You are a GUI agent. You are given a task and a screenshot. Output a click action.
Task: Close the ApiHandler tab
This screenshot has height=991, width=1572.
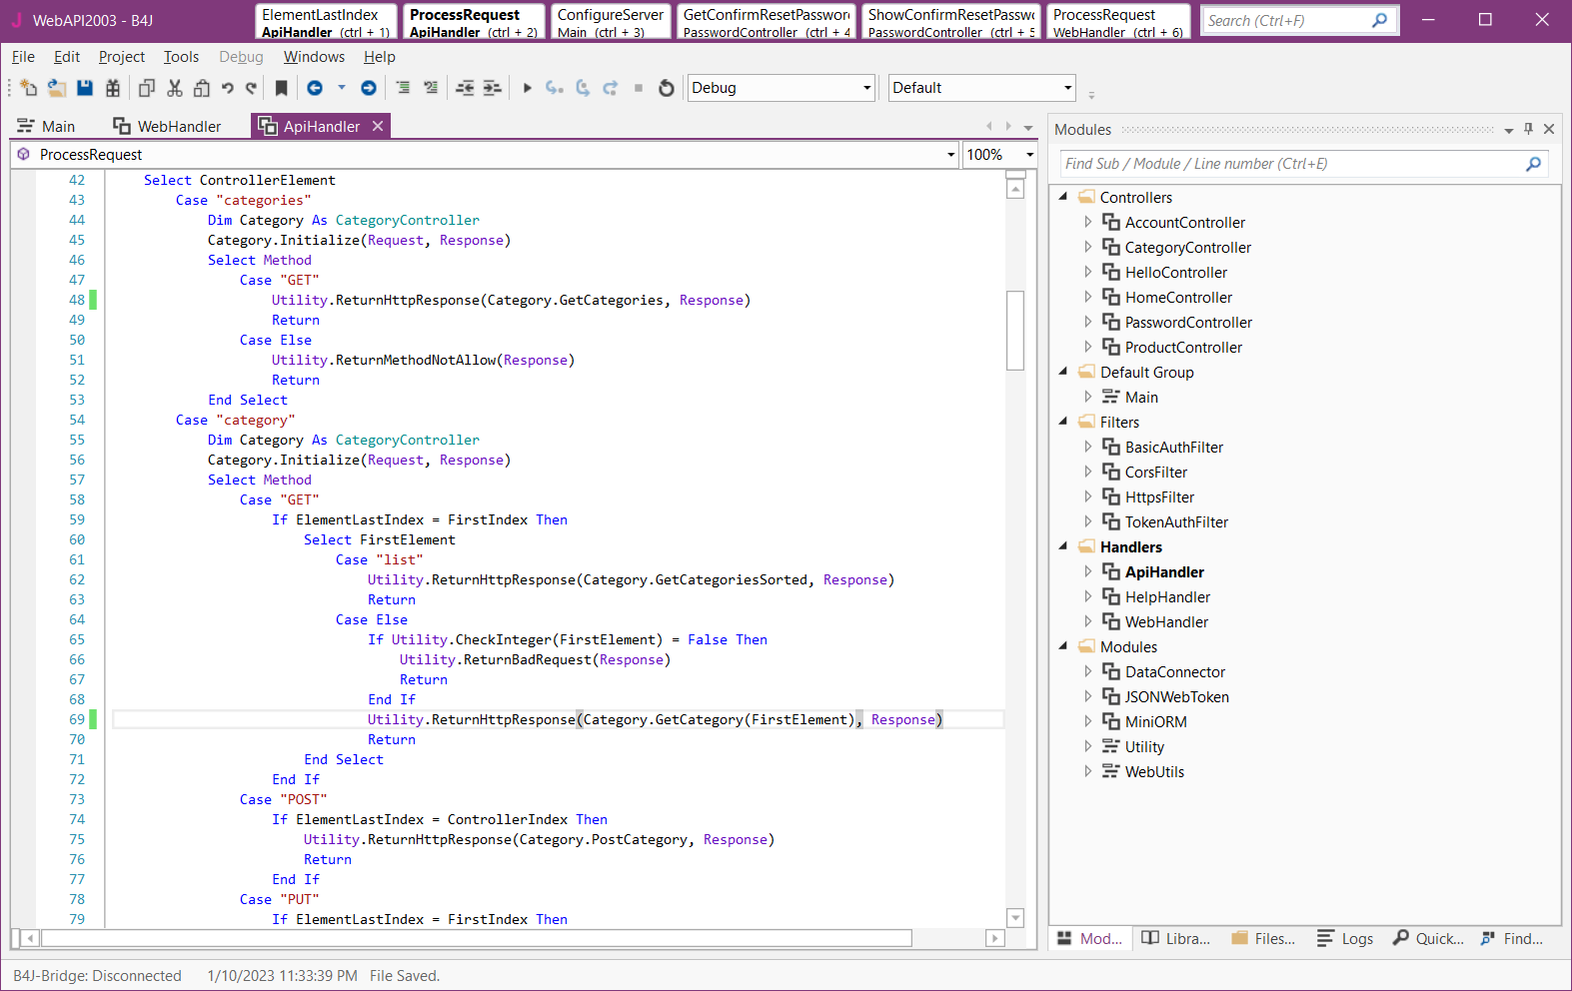coord(378,126)
